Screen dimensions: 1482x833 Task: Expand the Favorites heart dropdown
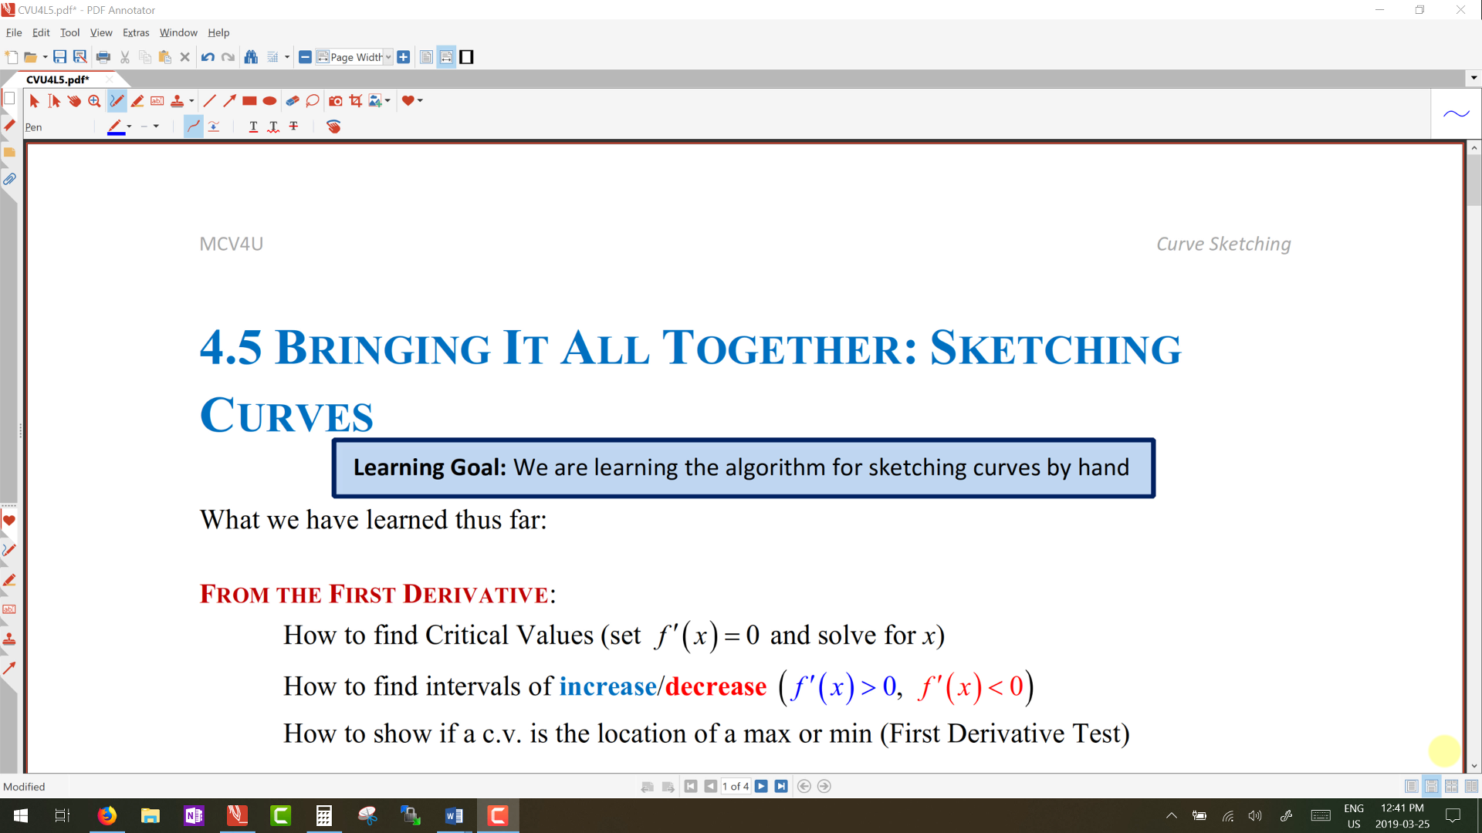pos(420,101)
